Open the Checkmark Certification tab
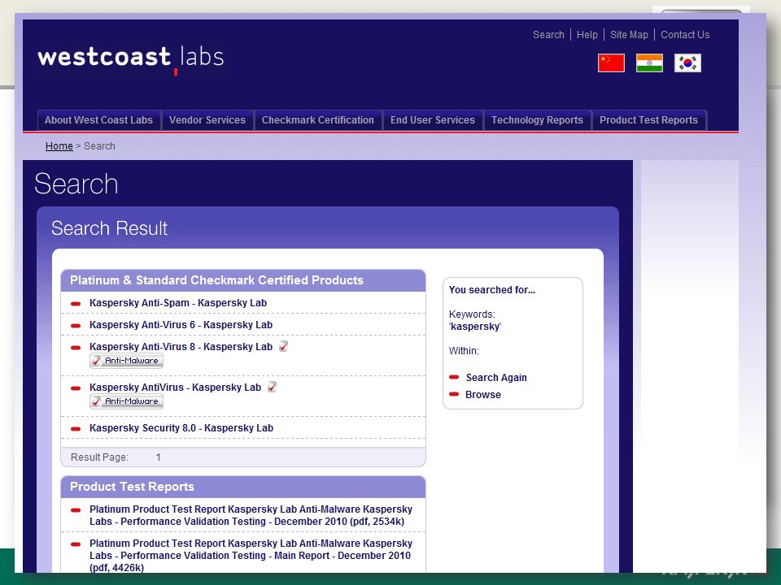The image size is (781, 585). coord(318,120)
